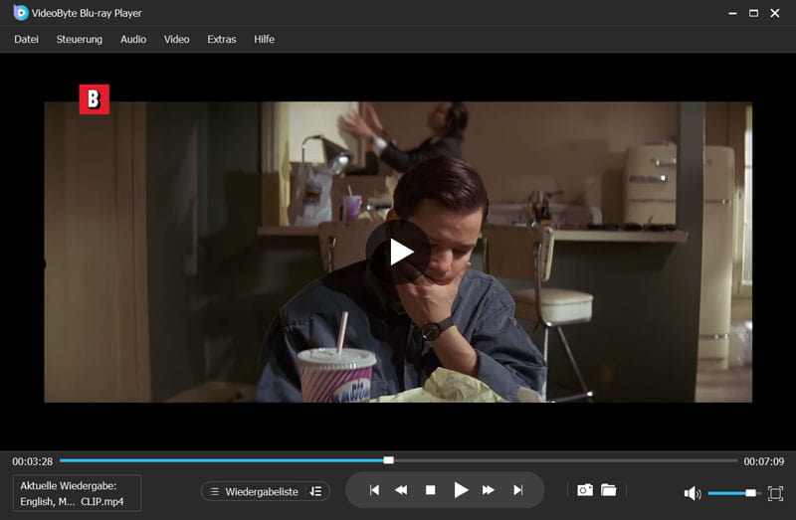Open the Video menu
This screenshot has width=796, height=520.
[176, 39]
